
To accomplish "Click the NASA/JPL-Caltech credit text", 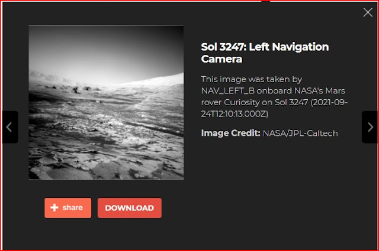I will pyautogui.click(x=300, y=133).
